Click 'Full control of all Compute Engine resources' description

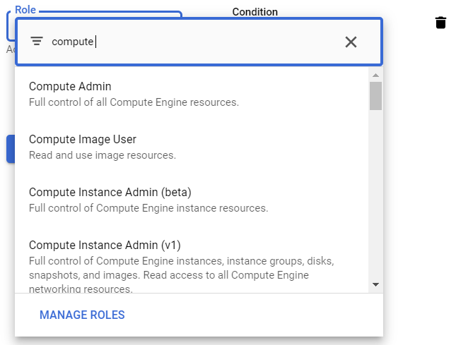tap(134, 102)
